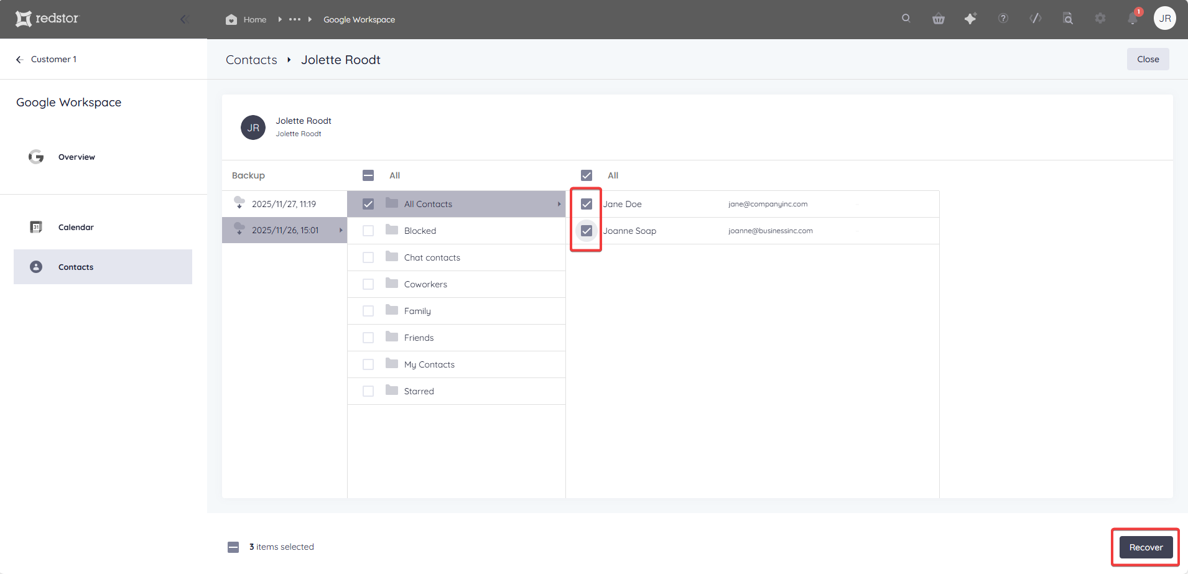Check the Coworkers checkbox
Viewport: 1188px width, 574px height.
368,284
